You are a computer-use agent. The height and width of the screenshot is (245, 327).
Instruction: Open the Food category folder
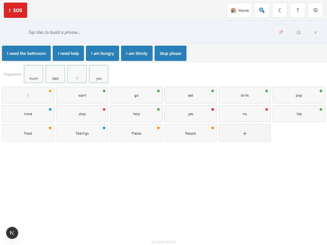pos(28,133)
